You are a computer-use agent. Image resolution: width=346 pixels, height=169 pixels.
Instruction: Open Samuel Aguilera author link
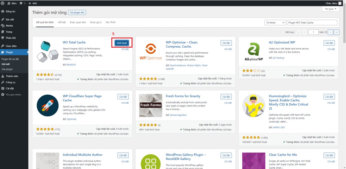[x=178, y=115]
